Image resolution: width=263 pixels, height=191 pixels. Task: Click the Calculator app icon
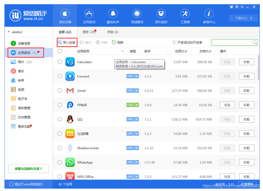(x=70, y=62)
